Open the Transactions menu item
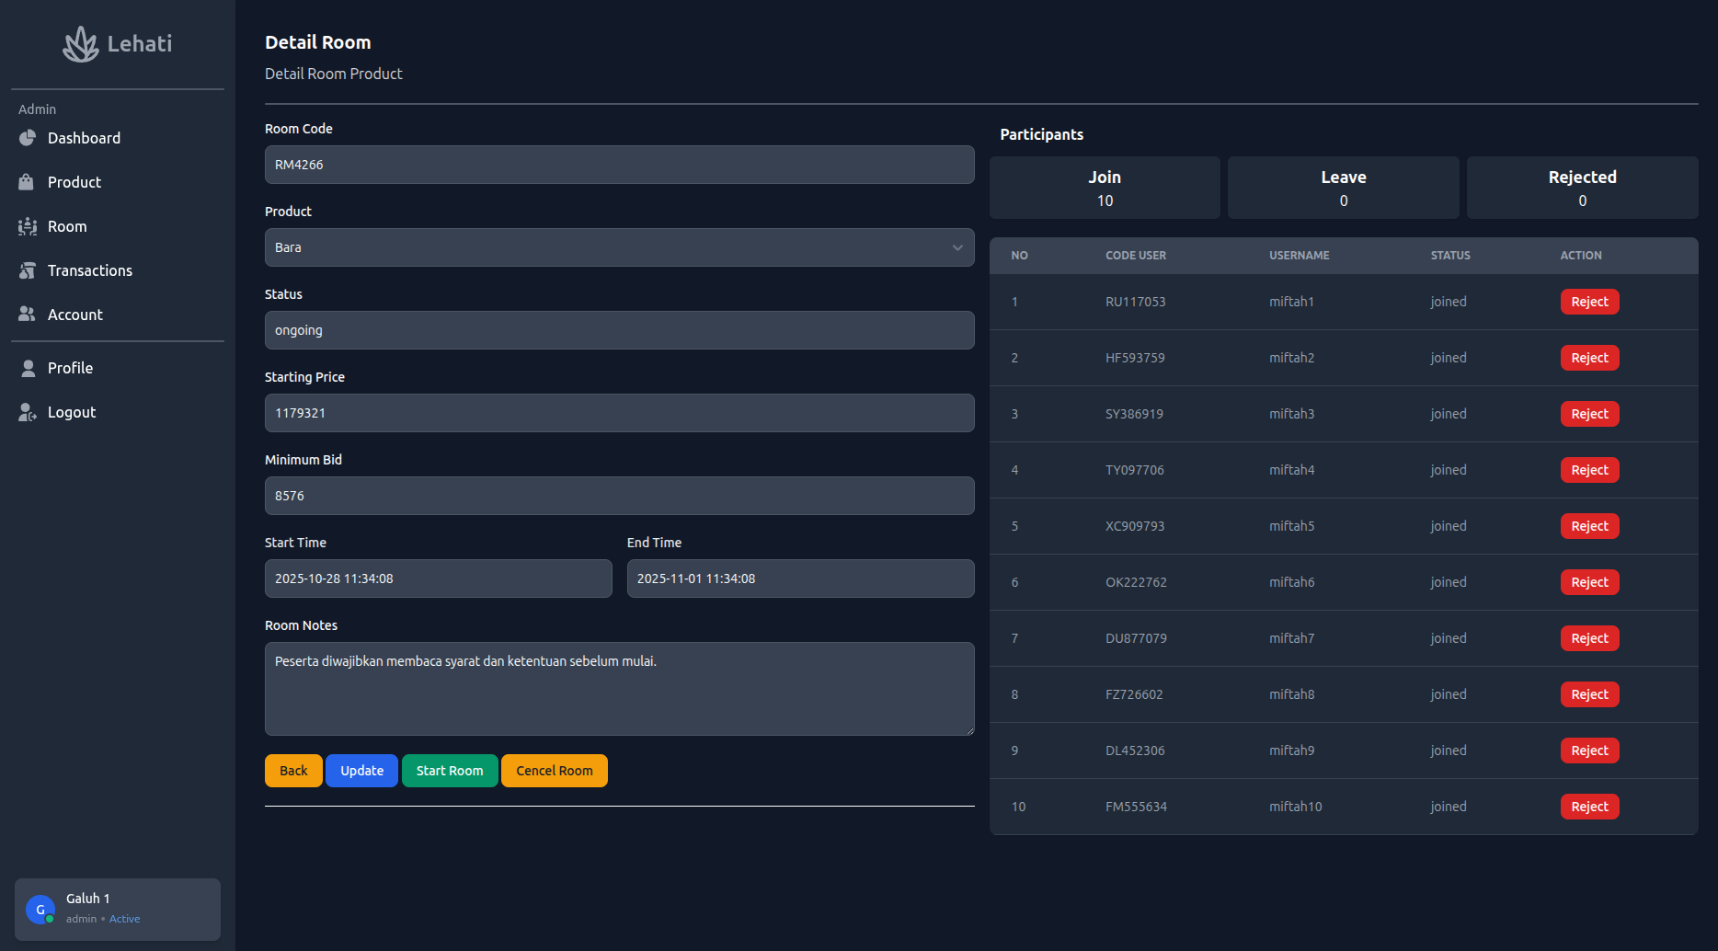This screenshot has height=951, width=1718. [90, 270]
